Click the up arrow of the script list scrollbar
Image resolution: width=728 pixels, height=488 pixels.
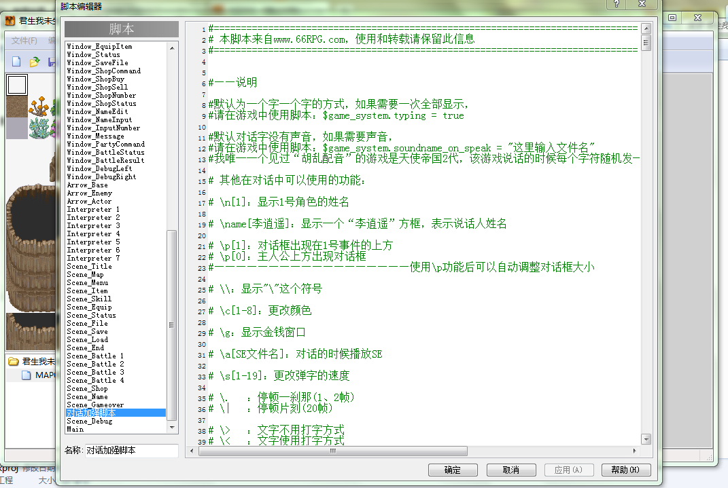(172, 48)
